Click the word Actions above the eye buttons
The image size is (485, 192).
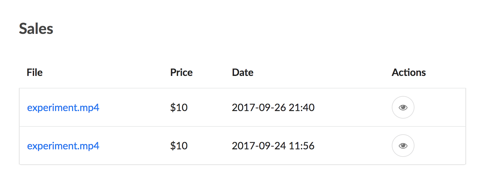[409, 72]
